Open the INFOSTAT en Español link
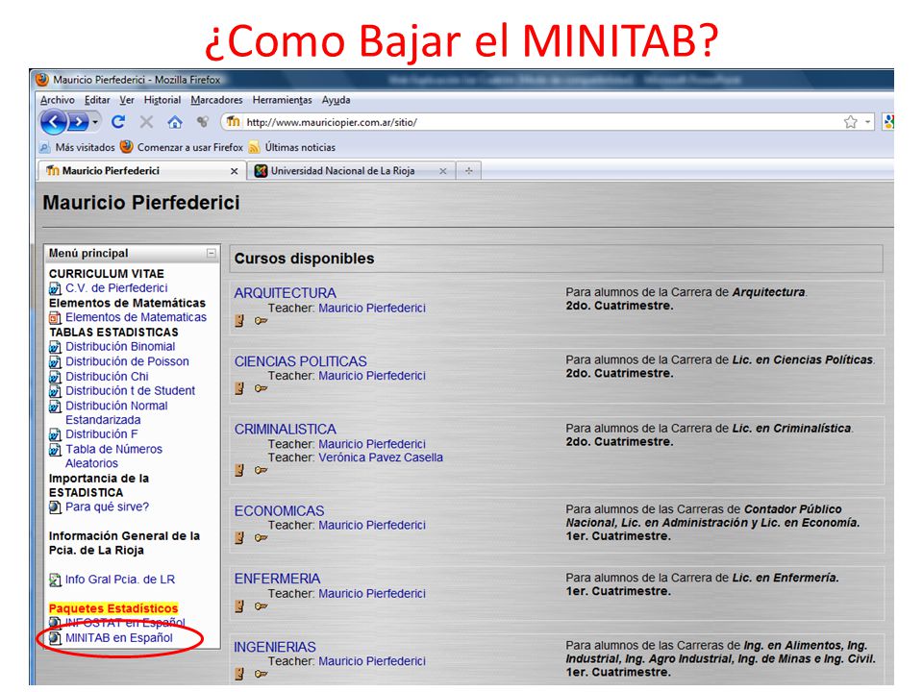 pyautogui.click(x=125, y=623)
